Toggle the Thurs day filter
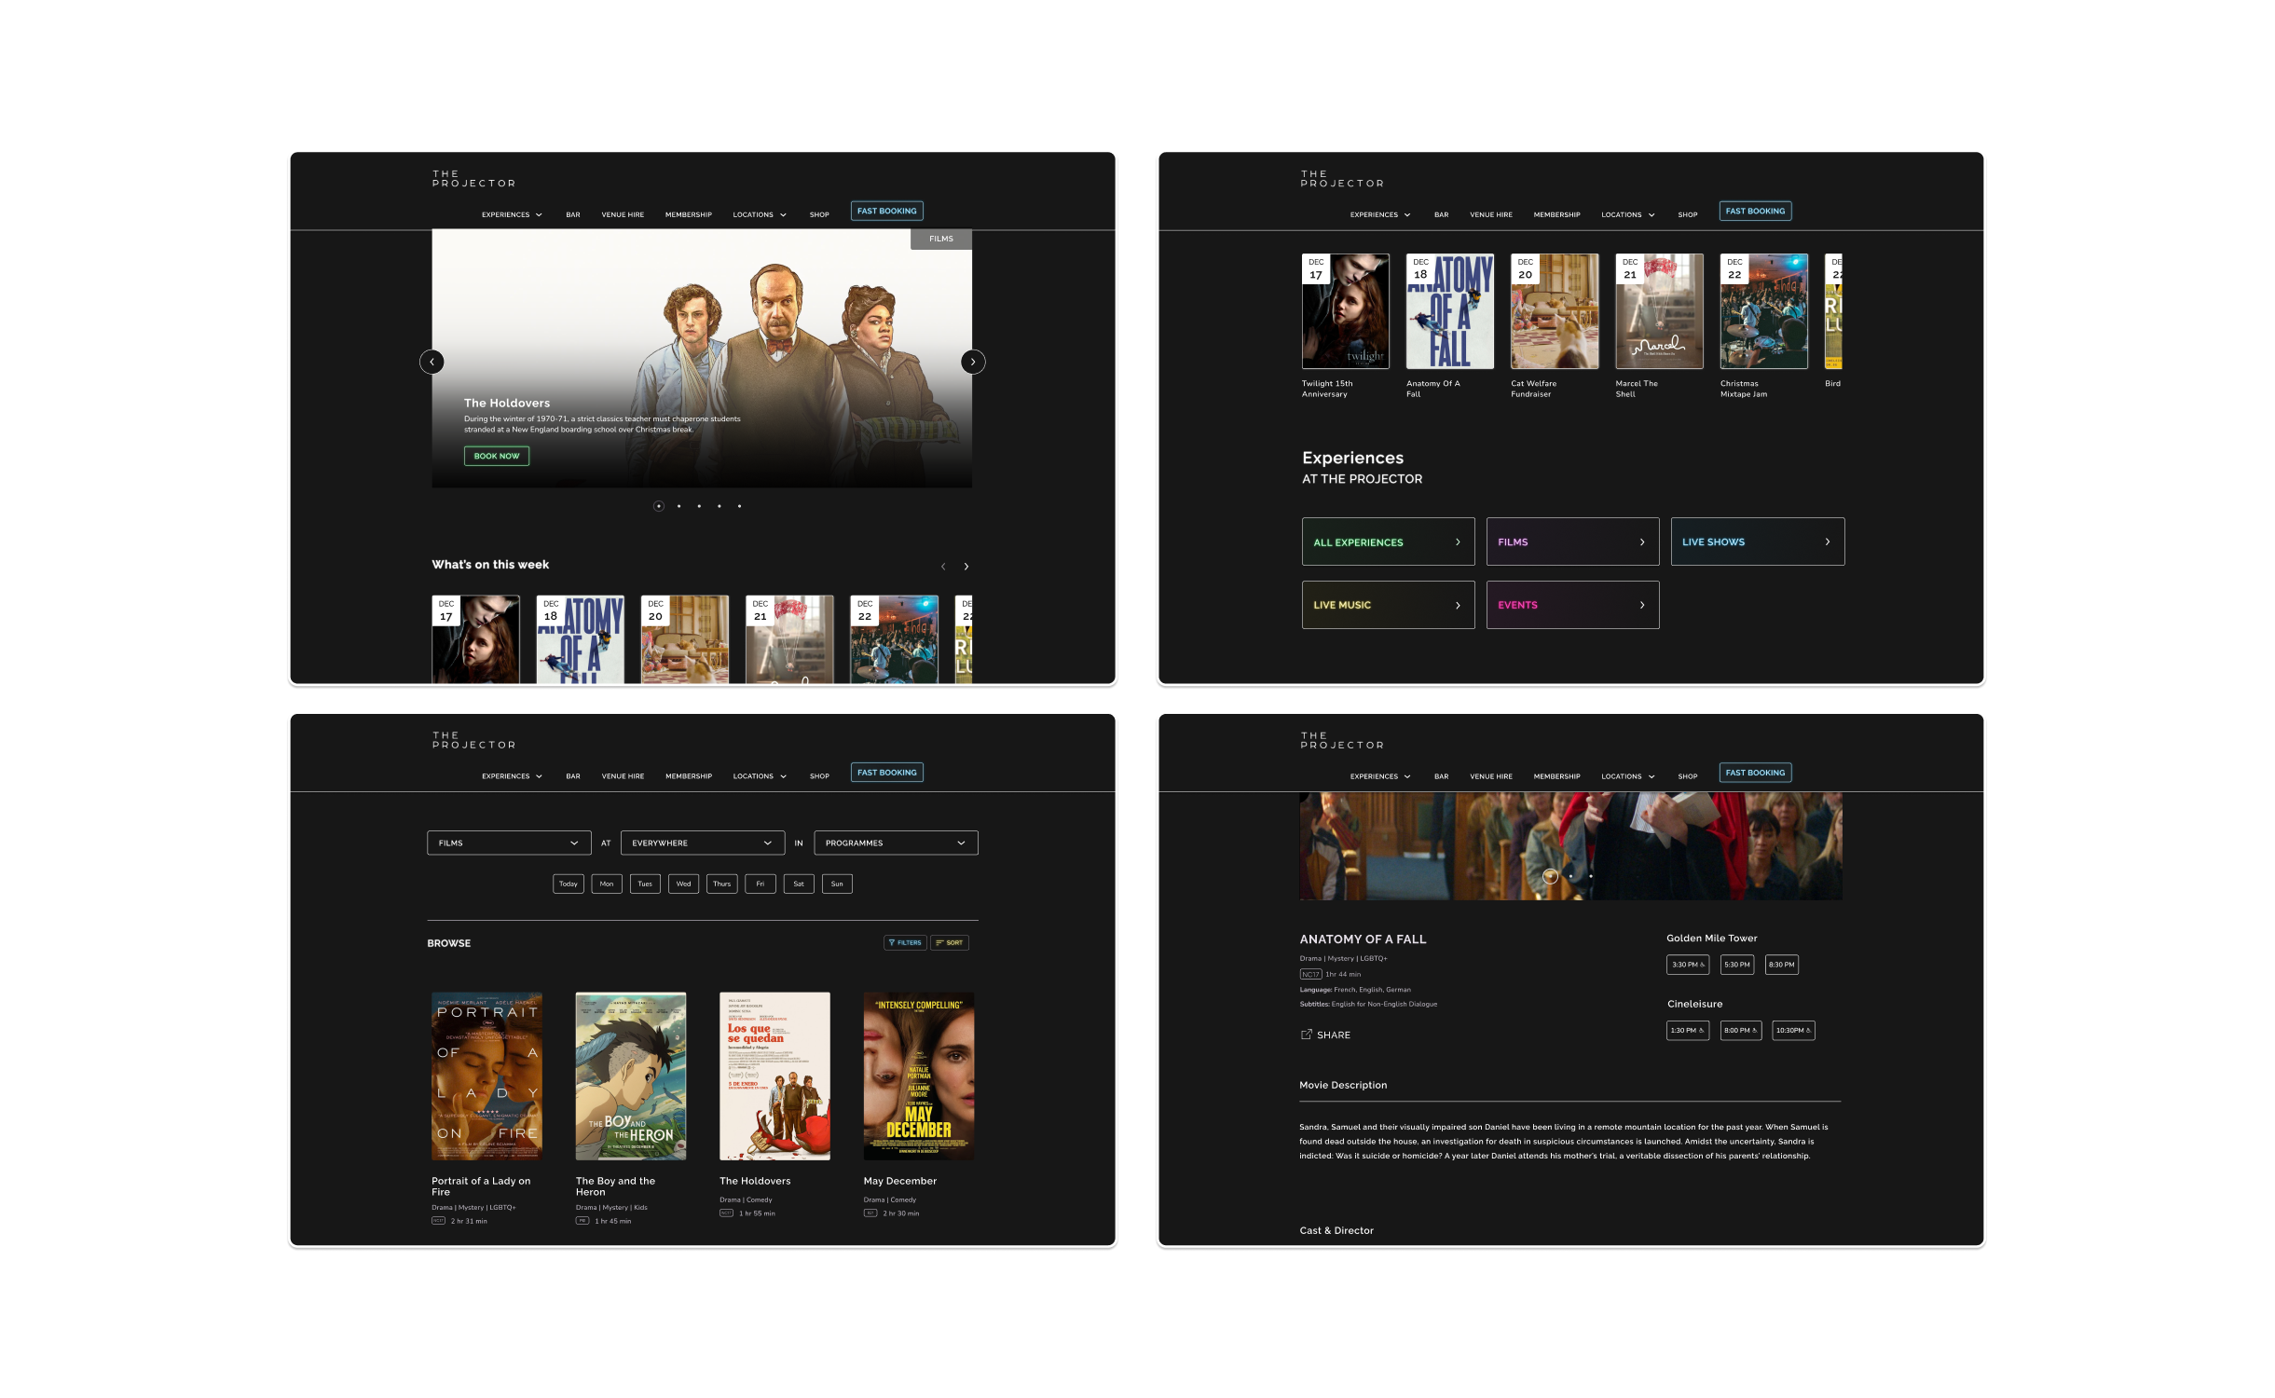Image resolution: width=2275 pixels, height=1398 pixels. [x=721, y=884]
